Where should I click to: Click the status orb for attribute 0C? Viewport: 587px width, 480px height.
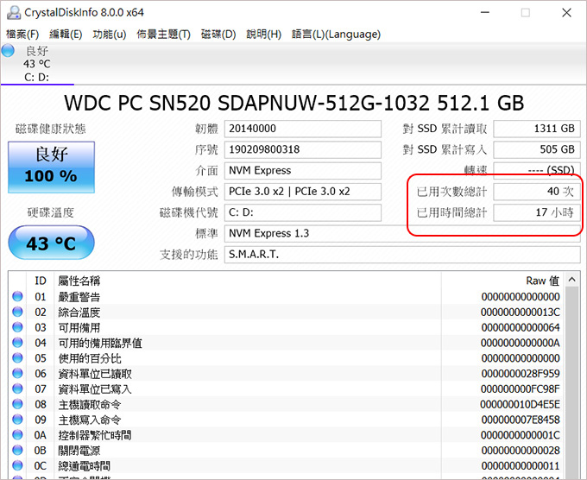coord(17,465)
